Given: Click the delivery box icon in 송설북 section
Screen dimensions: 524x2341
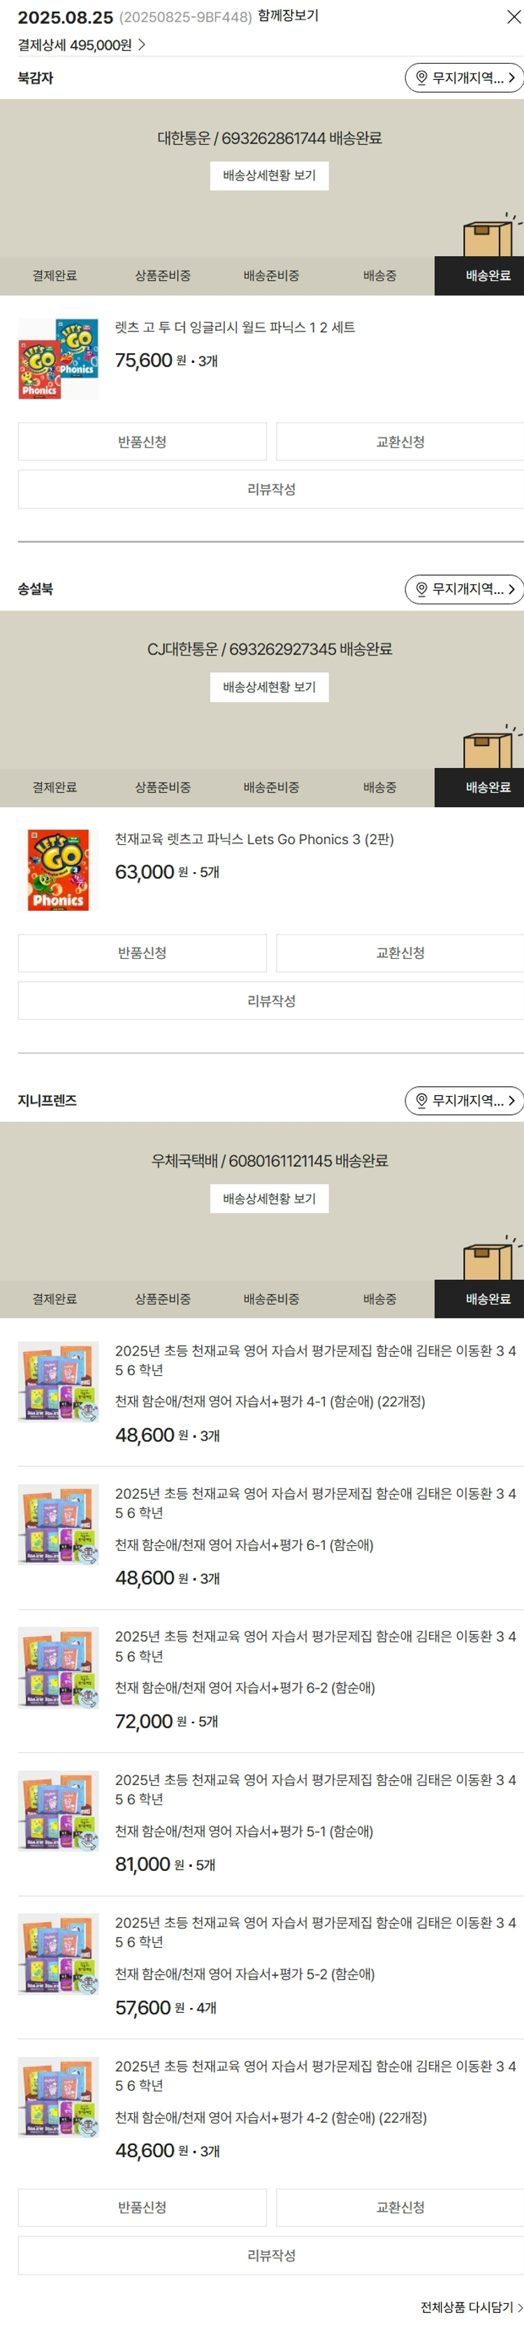Looking at the screenshot, I should (488, 748).
